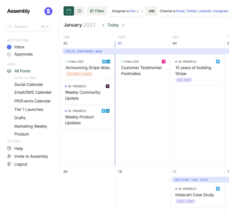229x214 pixels.
Task: Open the Channel filter chip
Action: [x=194, y=11]
